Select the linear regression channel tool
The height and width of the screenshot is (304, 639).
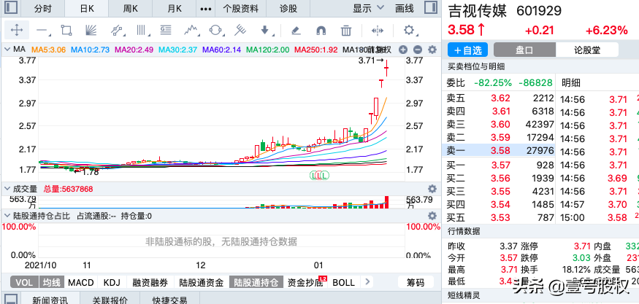(117, 30)
